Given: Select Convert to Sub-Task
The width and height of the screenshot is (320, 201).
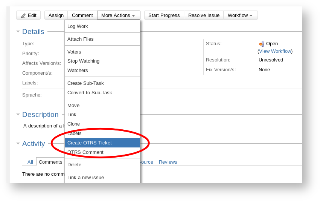Looking at the screenshot, I should pos(90,93).
